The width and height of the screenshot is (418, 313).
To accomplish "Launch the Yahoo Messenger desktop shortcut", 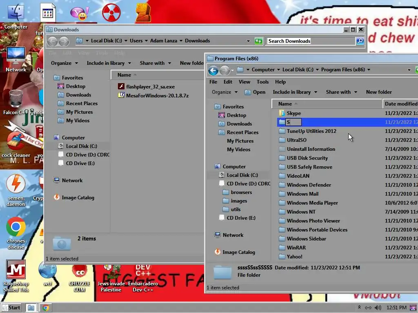I will (x=80, y=13).
